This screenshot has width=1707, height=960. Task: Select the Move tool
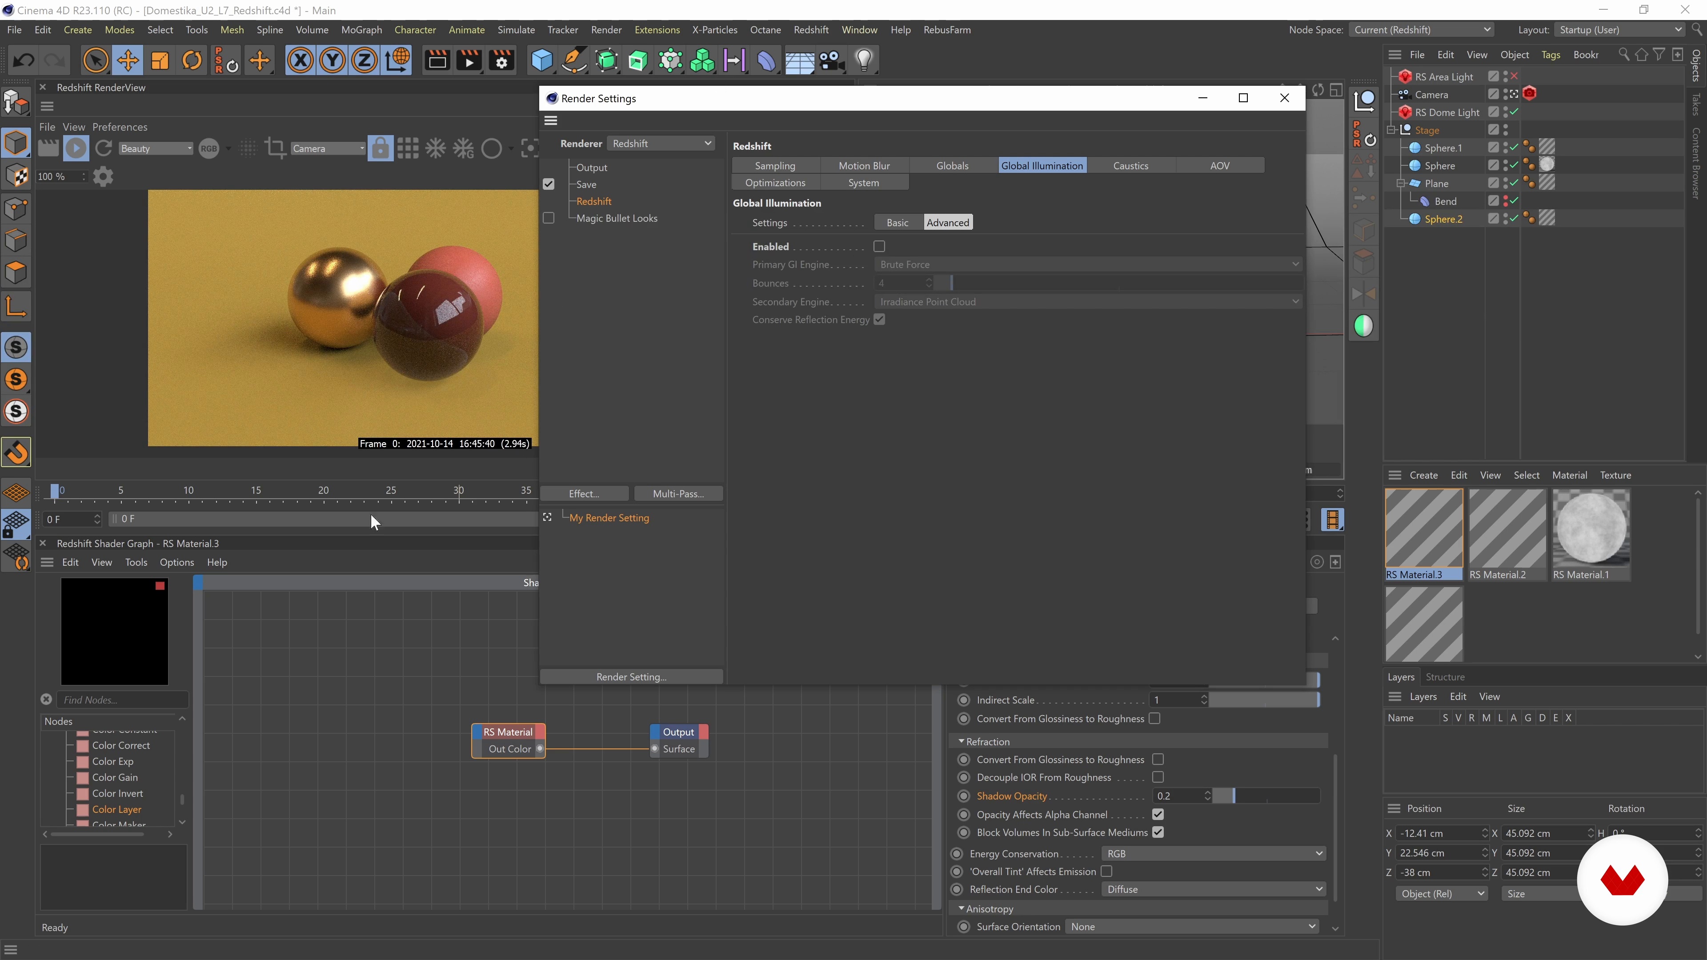pyautogui.click(x=128, y=60)
